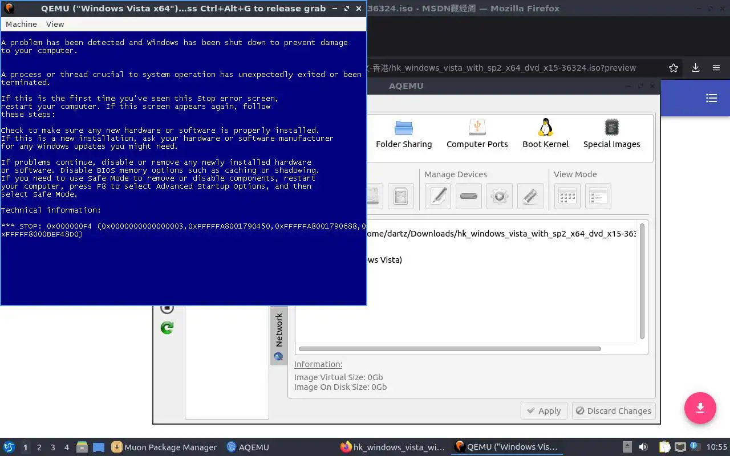Click the stop VM icon in AQEMU
Viewport: 730px width, 456px height.
pyautogui.click(x=167, y=309)
